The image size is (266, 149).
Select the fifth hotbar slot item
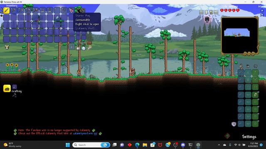[35, 10]
